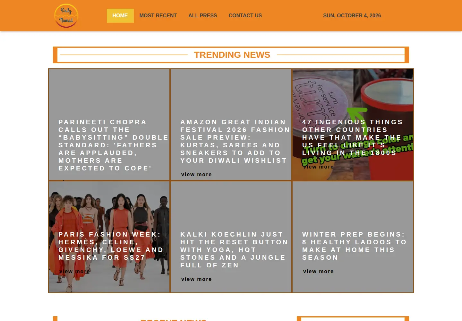Open the All Press section
Image resolution: width=462 pixels, height=321 pixels.
202,15
